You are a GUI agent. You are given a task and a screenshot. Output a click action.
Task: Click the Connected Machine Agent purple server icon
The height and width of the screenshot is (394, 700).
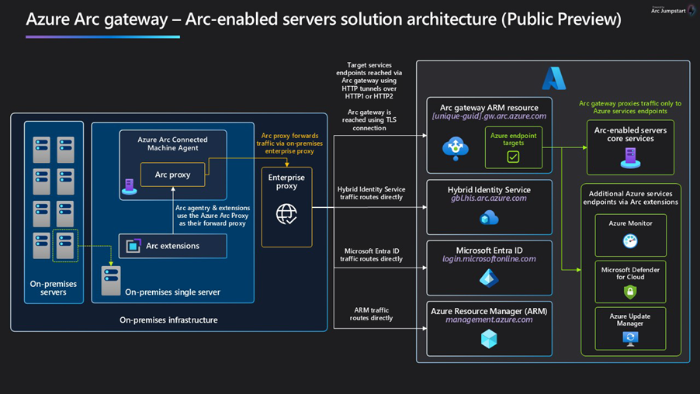click(x=130, y=186)
